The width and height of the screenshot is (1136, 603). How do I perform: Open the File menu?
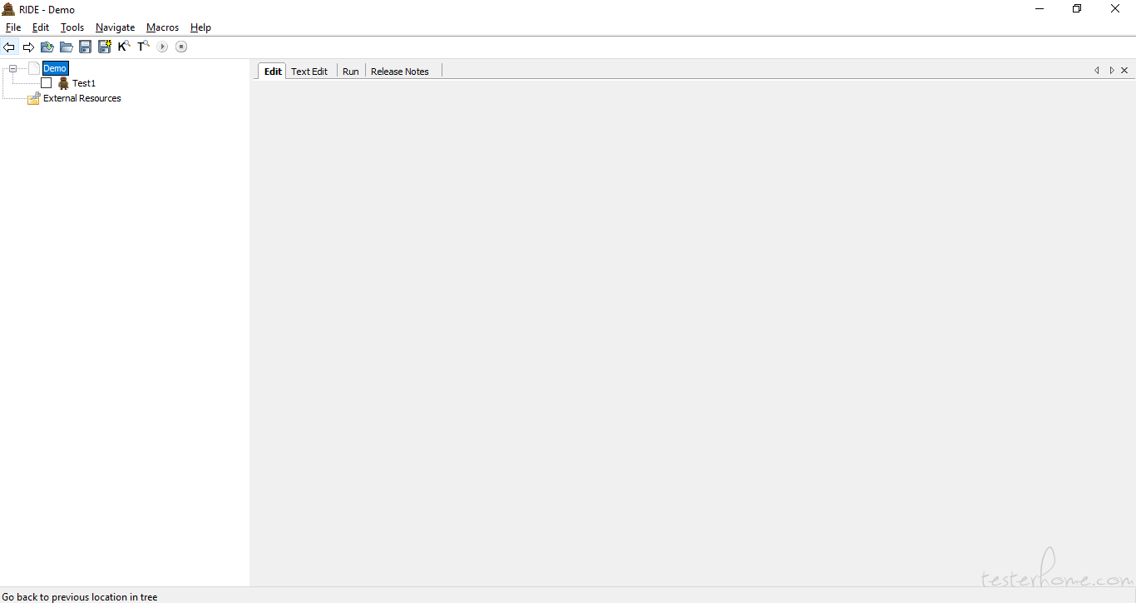tap(13, 27)
